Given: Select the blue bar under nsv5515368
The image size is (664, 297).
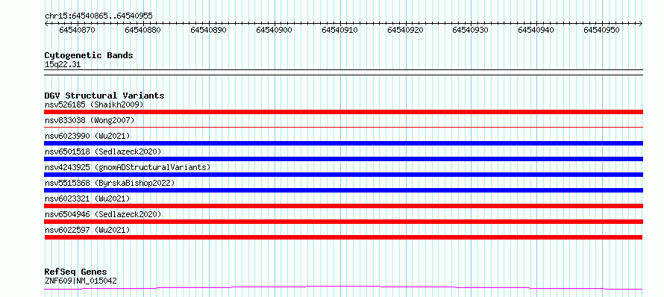Looking at the screenshot, I should tap(343, 190).
